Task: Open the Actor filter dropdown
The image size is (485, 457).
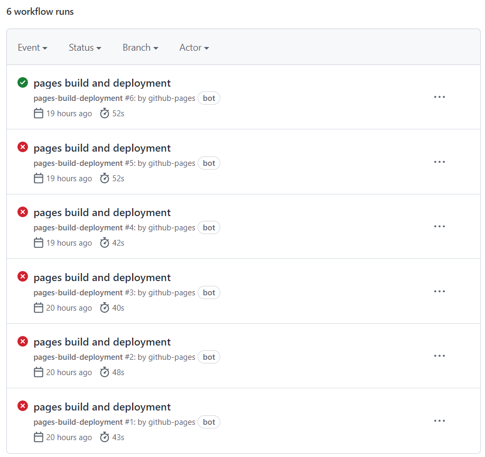Action: [194, 48]
